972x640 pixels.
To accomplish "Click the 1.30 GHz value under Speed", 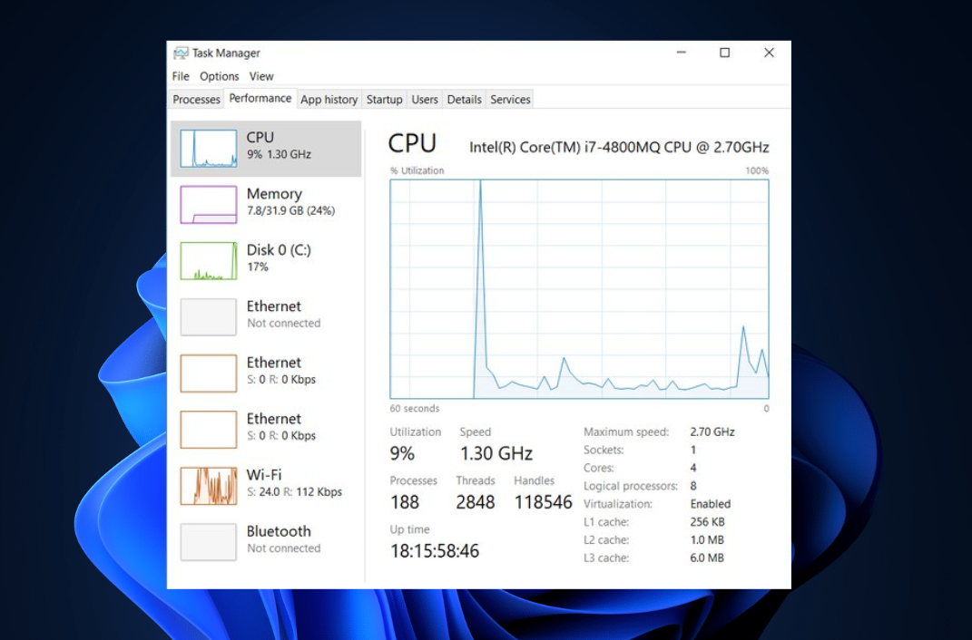I will 496,453.
